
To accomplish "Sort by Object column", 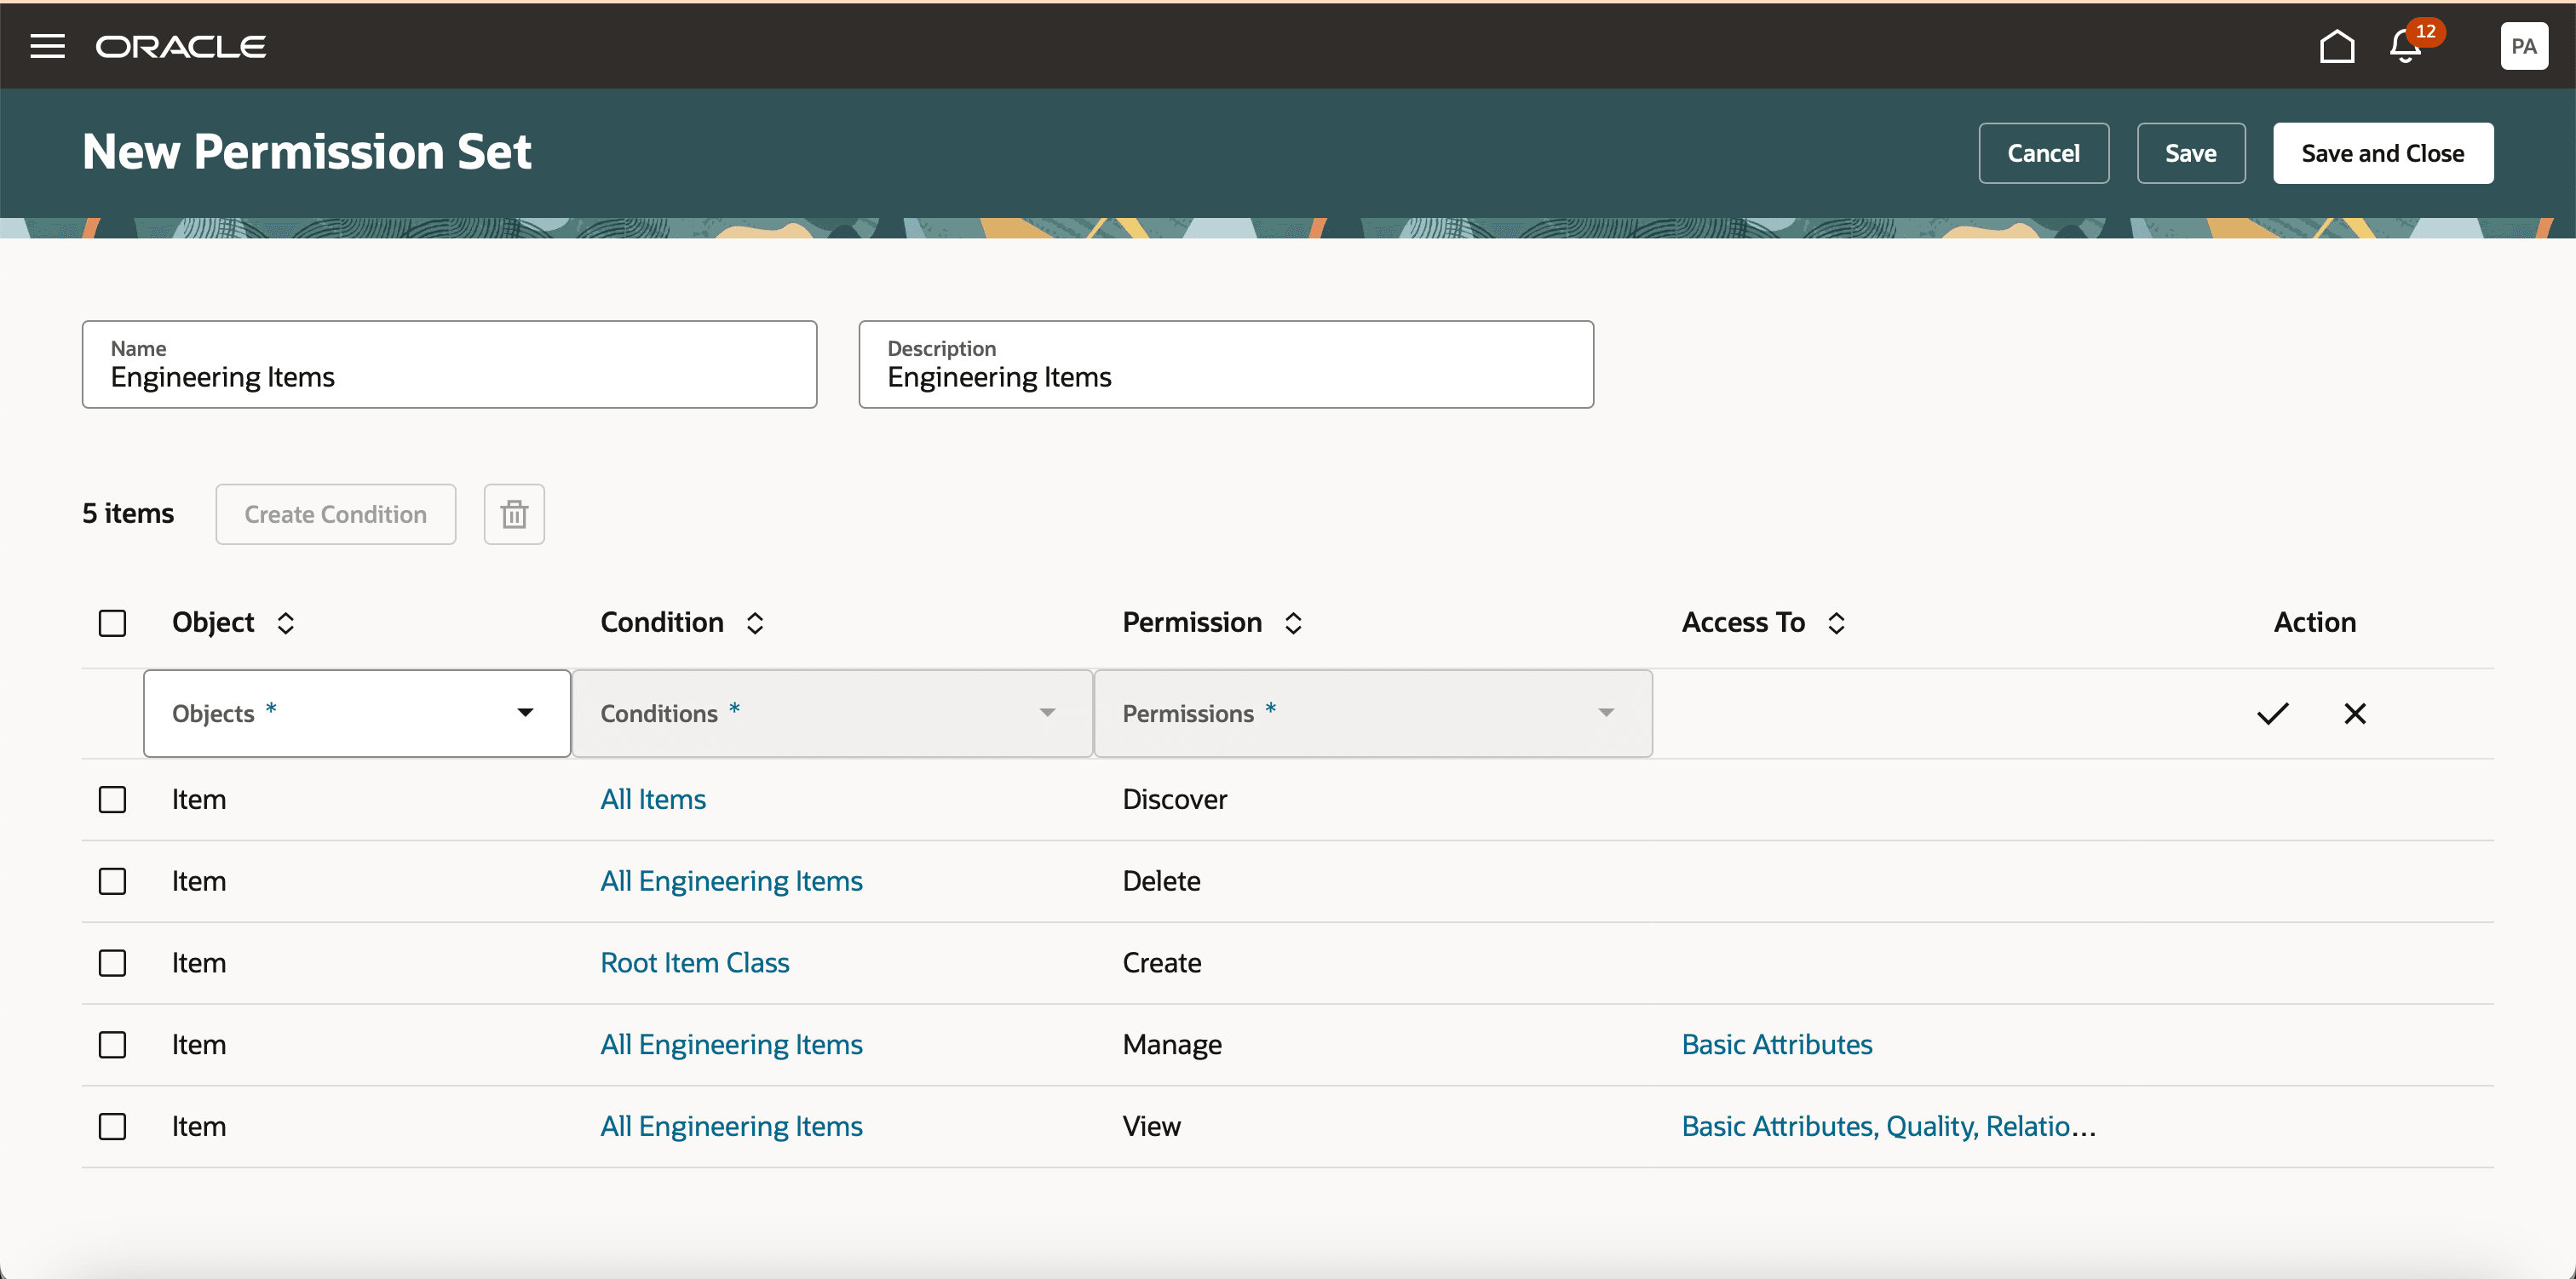I will pos(285,623).
